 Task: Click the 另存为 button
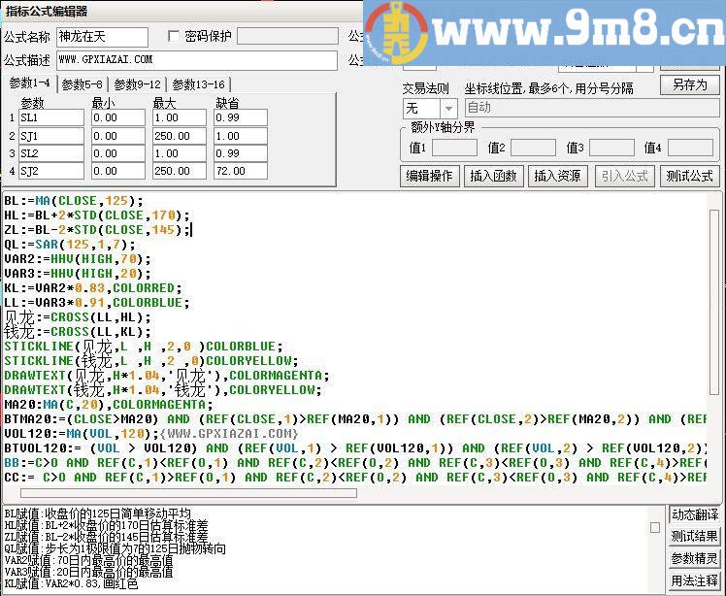pos(690,84)
